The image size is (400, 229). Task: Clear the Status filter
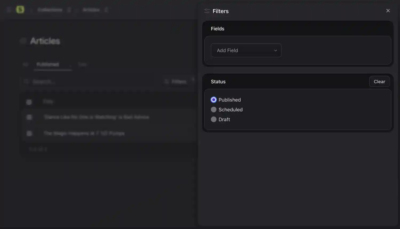point(379,81)
